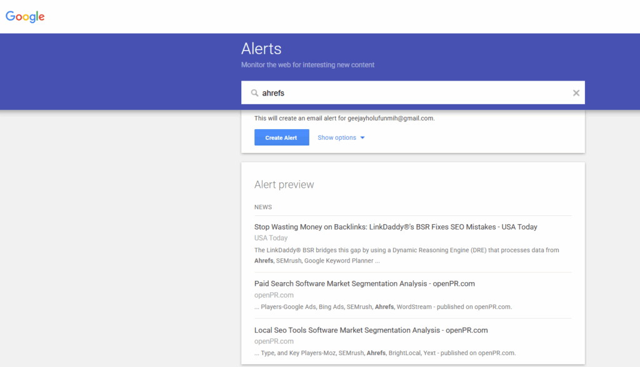Image resolution: width=640 pixels, height=367 pixels.
Task: Click the USA Today source label
Action: point(271,238)
